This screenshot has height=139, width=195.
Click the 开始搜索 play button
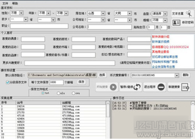pos(107,87)
